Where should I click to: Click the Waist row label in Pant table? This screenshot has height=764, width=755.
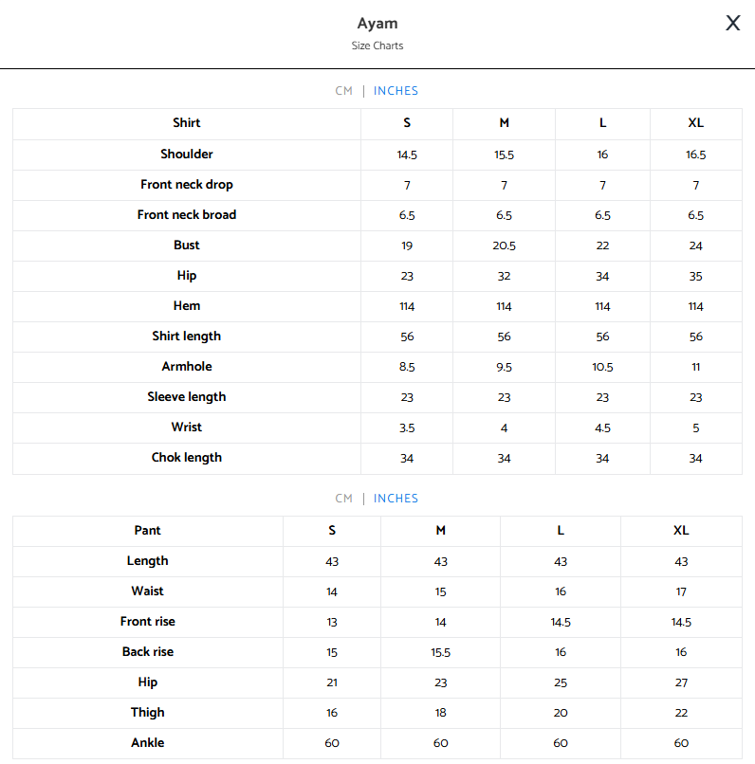click(x=148, y=591)
